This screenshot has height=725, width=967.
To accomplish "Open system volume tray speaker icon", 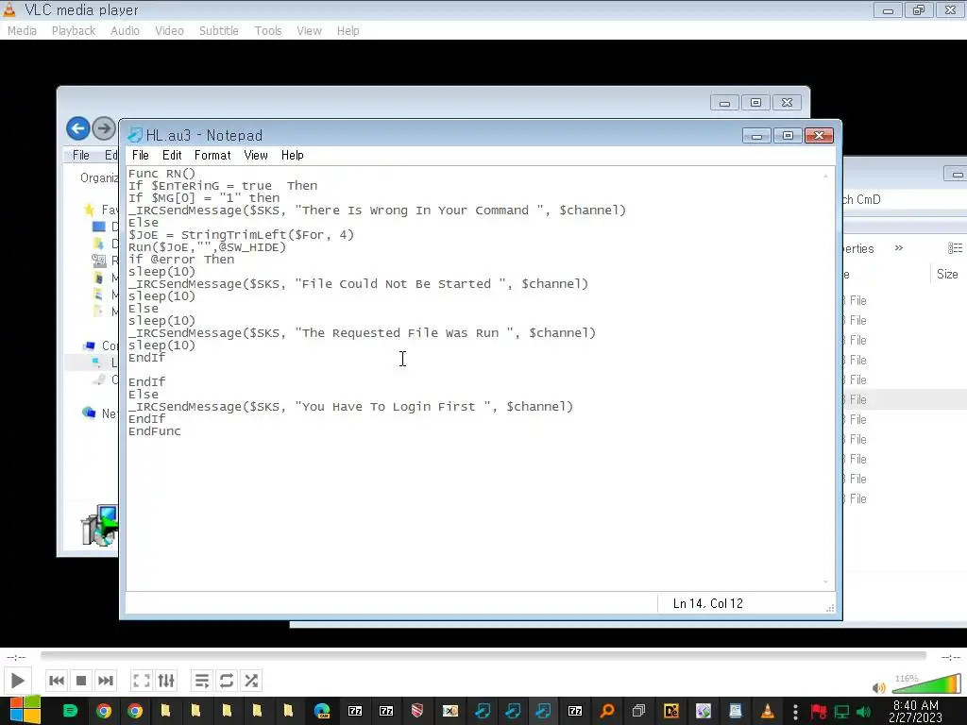I will tap(863, 712).
